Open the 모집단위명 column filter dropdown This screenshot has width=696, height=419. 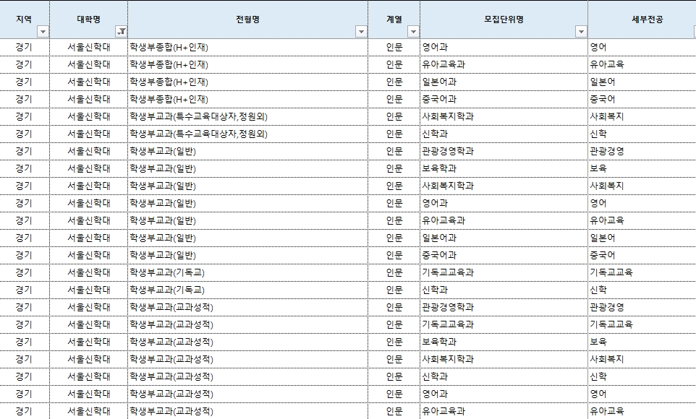click(581, 32)
